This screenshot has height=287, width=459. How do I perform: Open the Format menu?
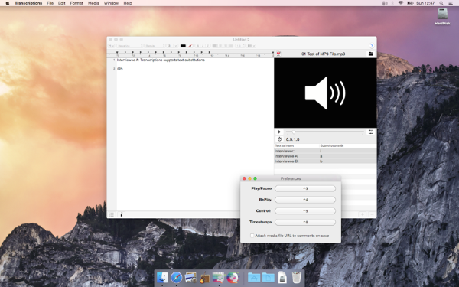[x=76, y=3]
